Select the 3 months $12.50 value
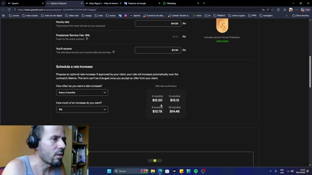 [157, 100]
